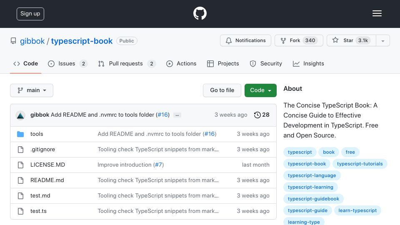Open the test.md file
This screenshot has width=400, height=225.
(x=40, y=196)
